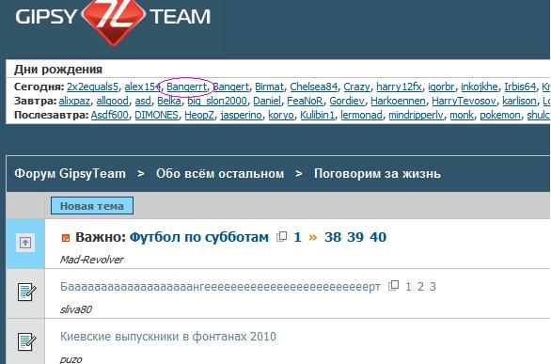
Task: Open Послезавтра birthday user HeopZ
Action: (x=199, y=116)
